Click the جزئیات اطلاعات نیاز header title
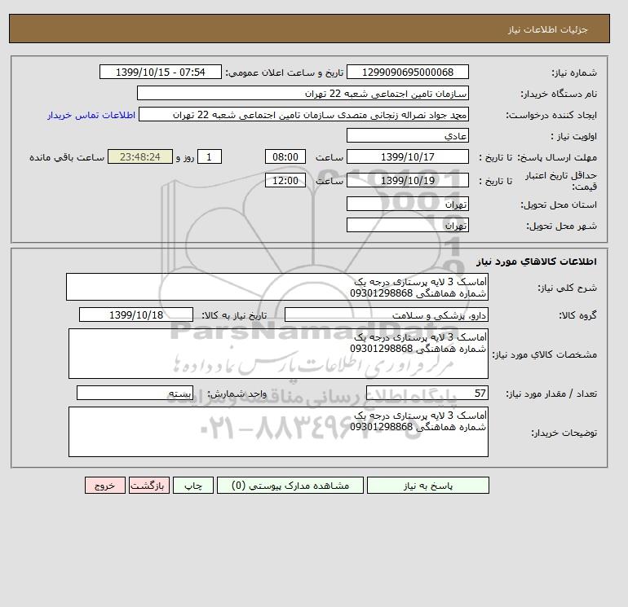The height and width of the screenshot is (607, 628). (x=547, y=29)
